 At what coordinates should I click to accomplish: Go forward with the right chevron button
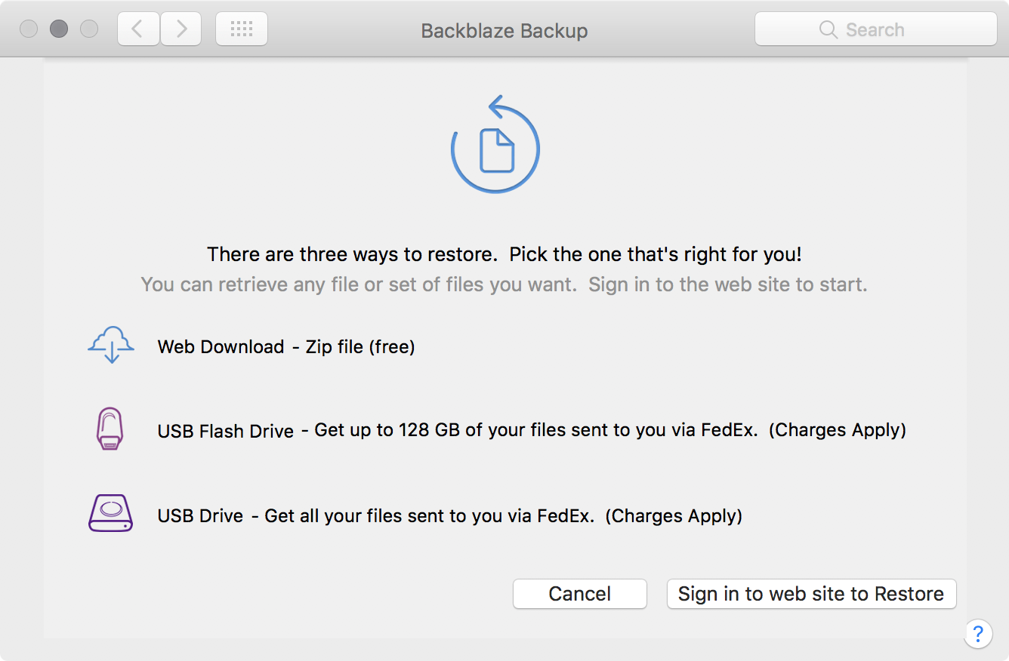[181, 29]
